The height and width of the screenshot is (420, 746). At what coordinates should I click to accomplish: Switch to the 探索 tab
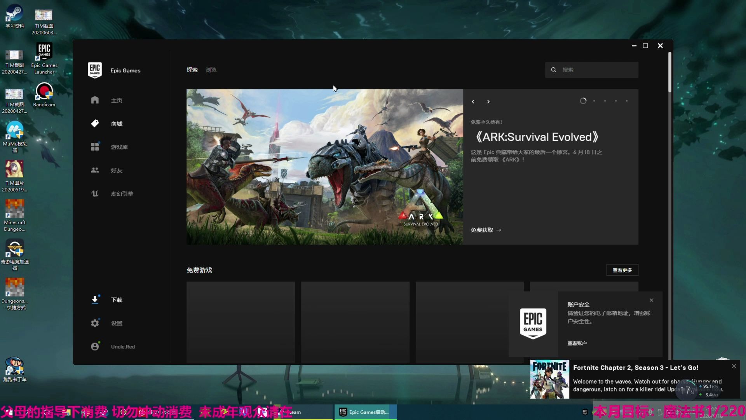point(192,70)
